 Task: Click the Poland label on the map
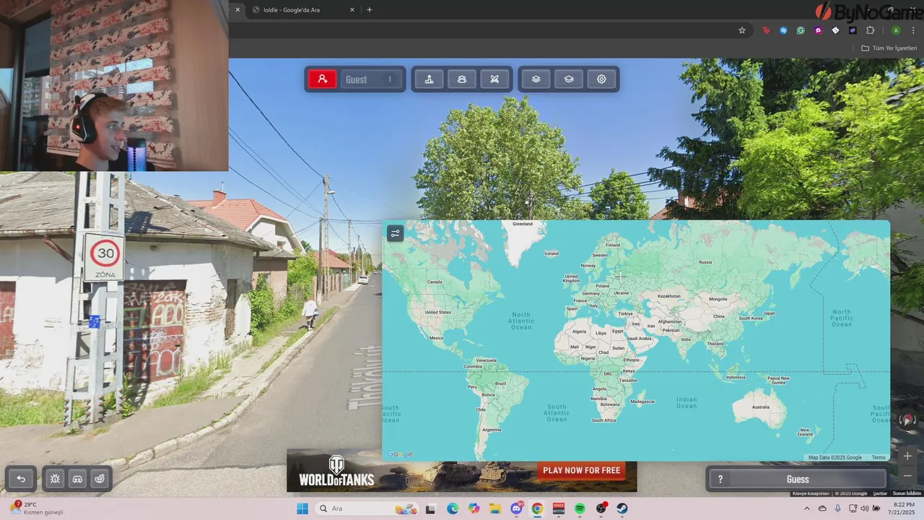pos(603,286)
